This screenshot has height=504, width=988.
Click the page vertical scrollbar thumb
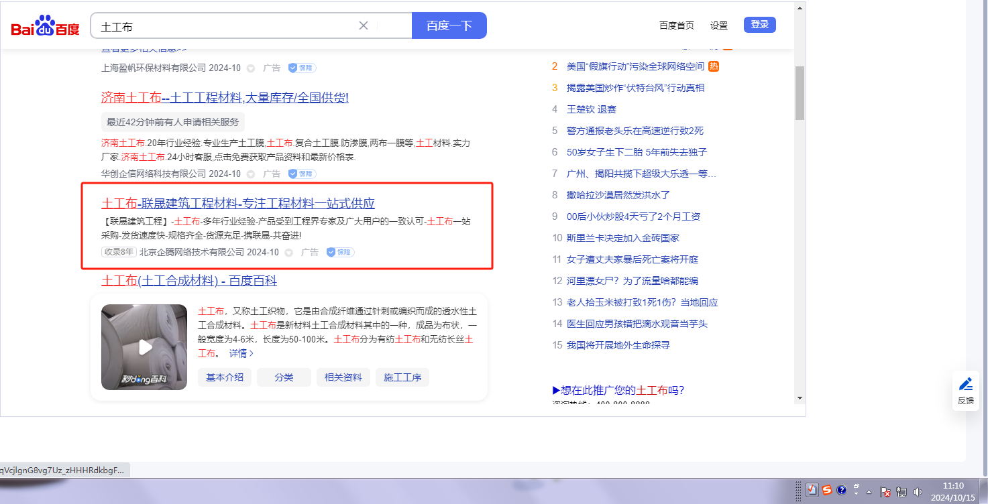800,92
